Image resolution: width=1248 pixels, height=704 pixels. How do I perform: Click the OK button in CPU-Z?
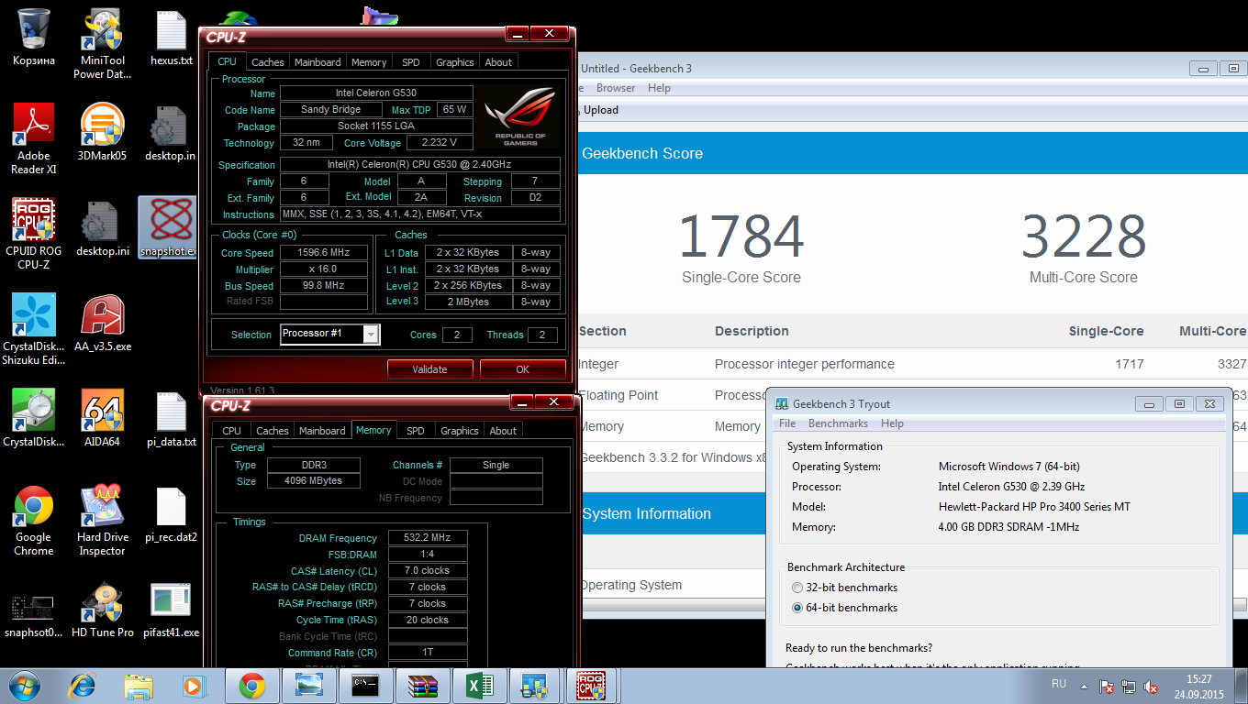pos(522,369)
